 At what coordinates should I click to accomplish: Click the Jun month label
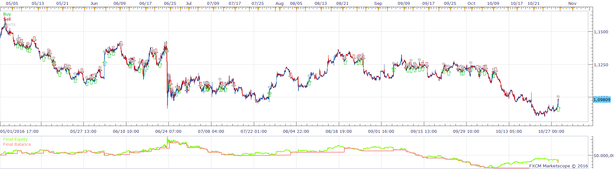[x=94, y=4]
